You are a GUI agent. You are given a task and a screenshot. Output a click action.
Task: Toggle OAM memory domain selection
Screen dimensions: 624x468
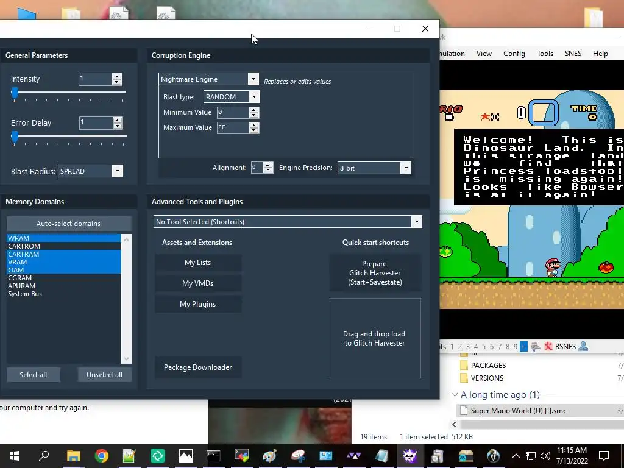[x=63, y=270]
